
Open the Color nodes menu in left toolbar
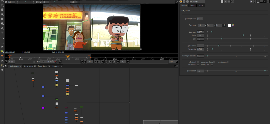click(2, 14)
